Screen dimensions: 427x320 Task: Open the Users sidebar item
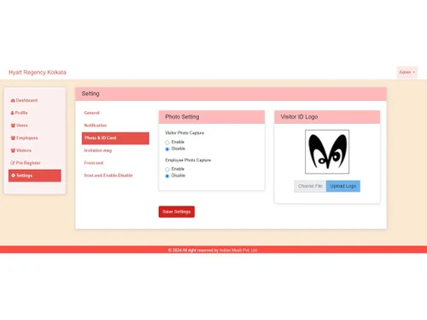click(x=35, y=125)
